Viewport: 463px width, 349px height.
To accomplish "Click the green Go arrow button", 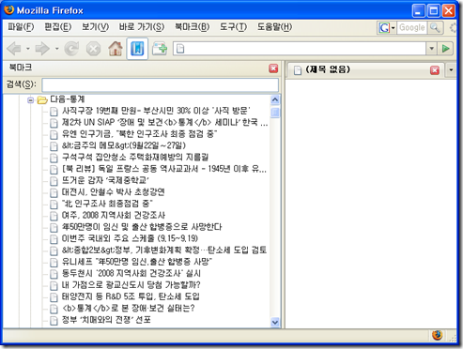I will pos(445,49).
